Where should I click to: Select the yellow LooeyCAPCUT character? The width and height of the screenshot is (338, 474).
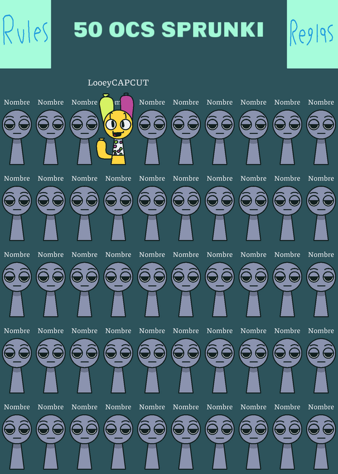click(115, 129)
